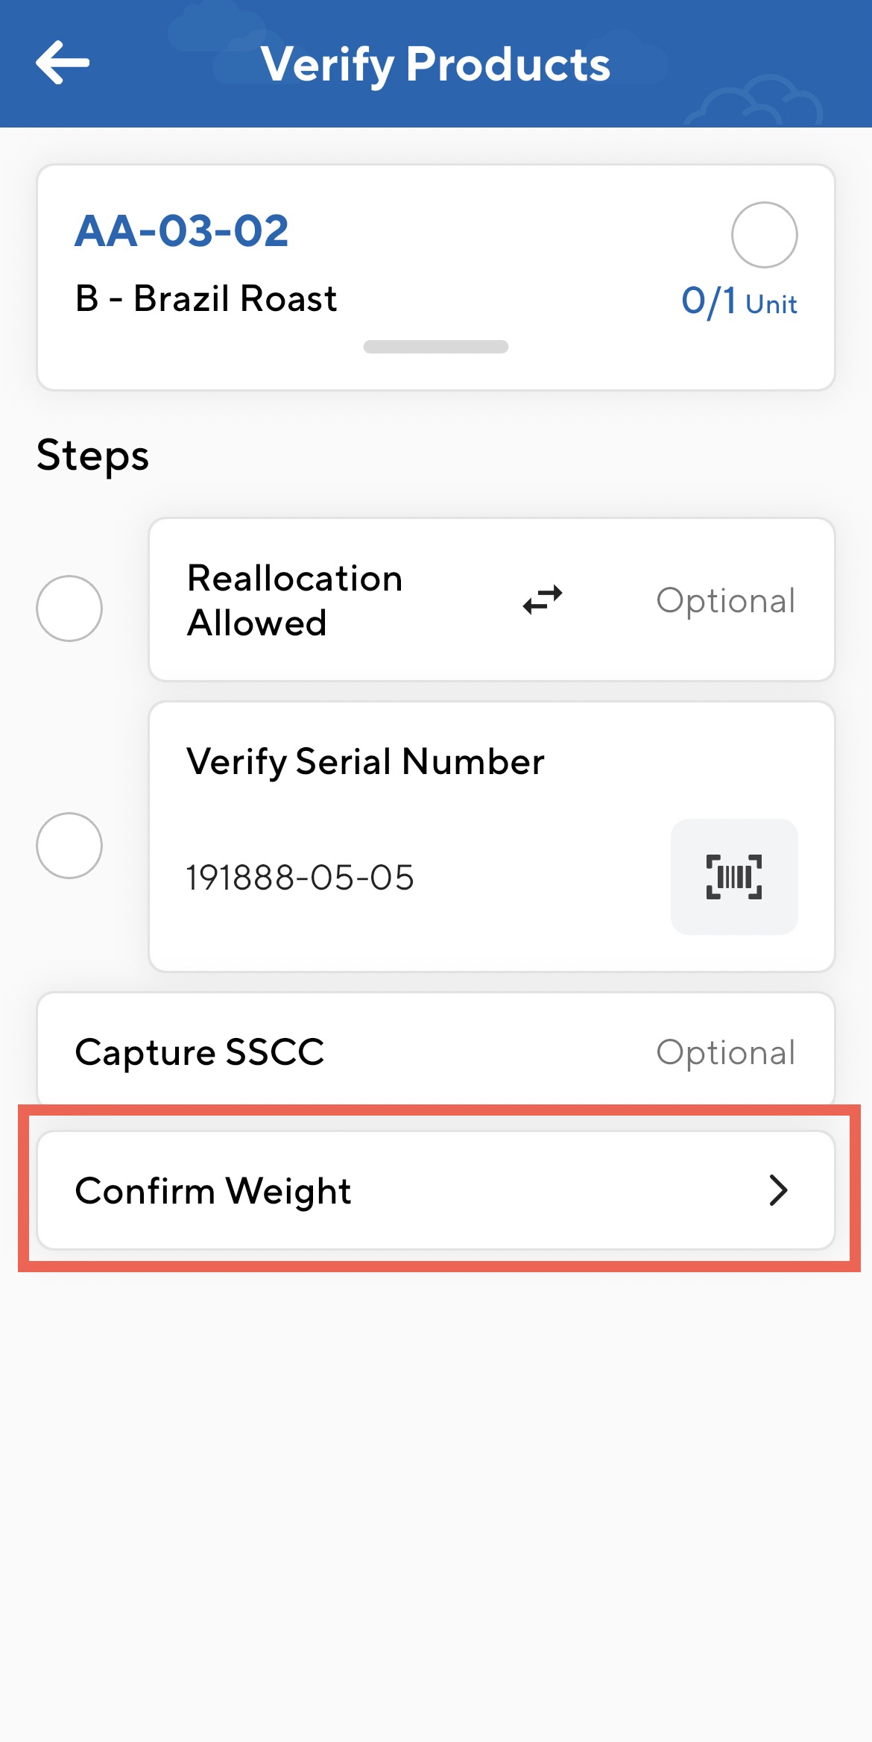The height and width of the screenshot is (1742, 872).
Task: Open Confirm Weight entry
Action: coord(214,1191)
